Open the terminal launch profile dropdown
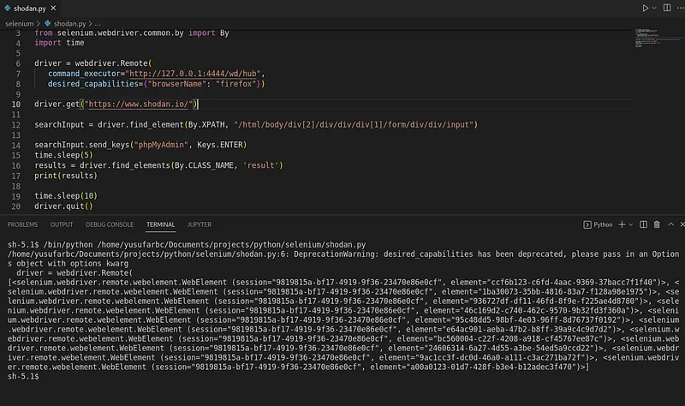Screen dimensions: 685x406 click(x=630, y=224)
